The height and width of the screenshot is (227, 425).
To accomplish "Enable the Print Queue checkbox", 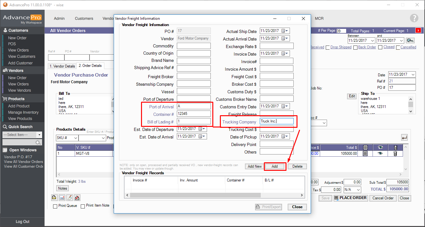I will (55, 206).
